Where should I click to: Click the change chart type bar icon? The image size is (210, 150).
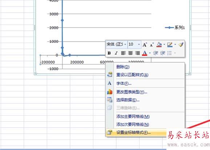110,92
